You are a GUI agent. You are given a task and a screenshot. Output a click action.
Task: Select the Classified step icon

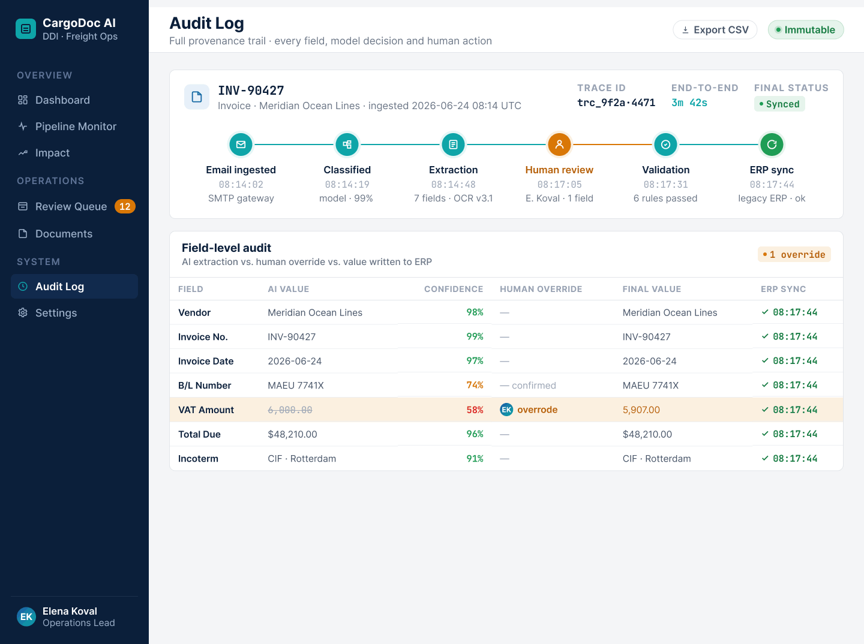347,145
